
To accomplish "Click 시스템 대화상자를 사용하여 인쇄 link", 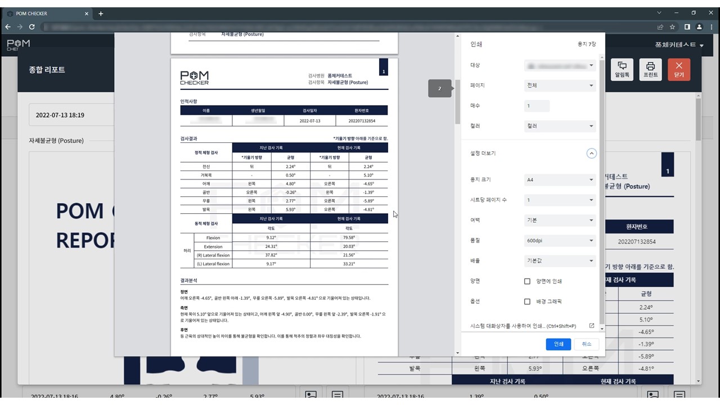I will coord(523,326).
